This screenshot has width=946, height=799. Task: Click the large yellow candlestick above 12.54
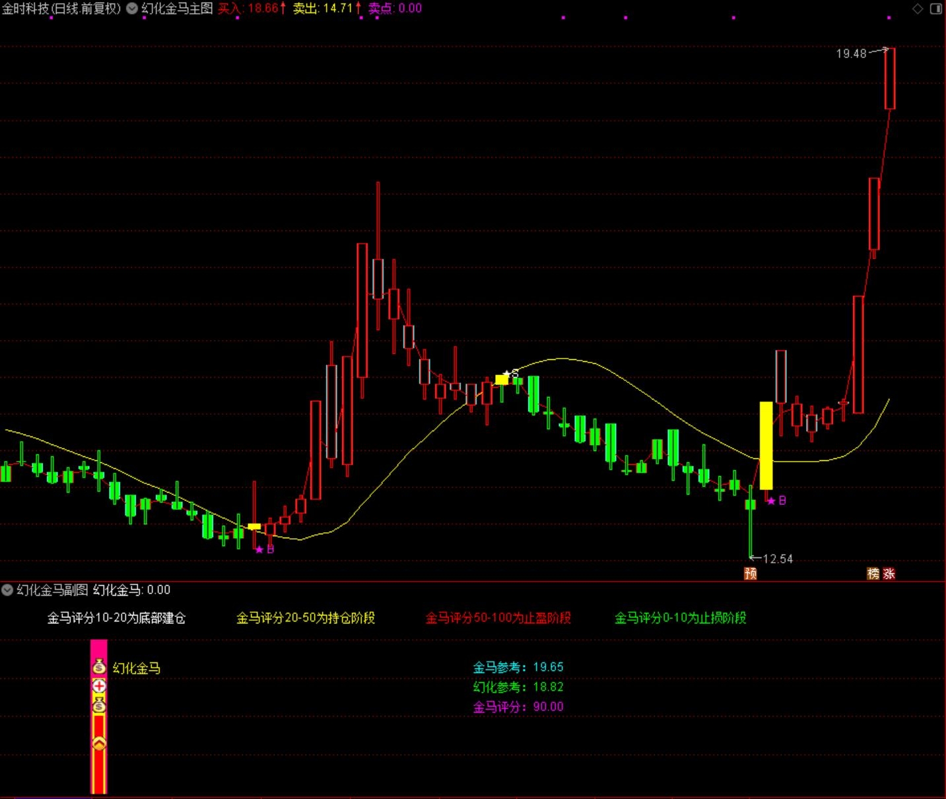coord(766,446)
